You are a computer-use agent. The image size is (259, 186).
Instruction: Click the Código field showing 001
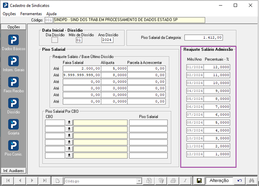click(49, 20)
